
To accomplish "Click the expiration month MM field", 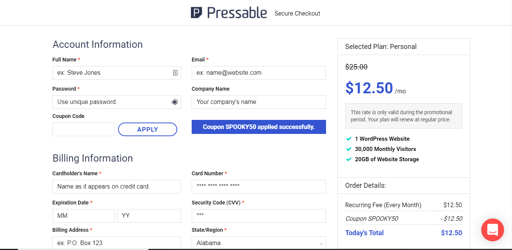I will click(x=83, y=216).
